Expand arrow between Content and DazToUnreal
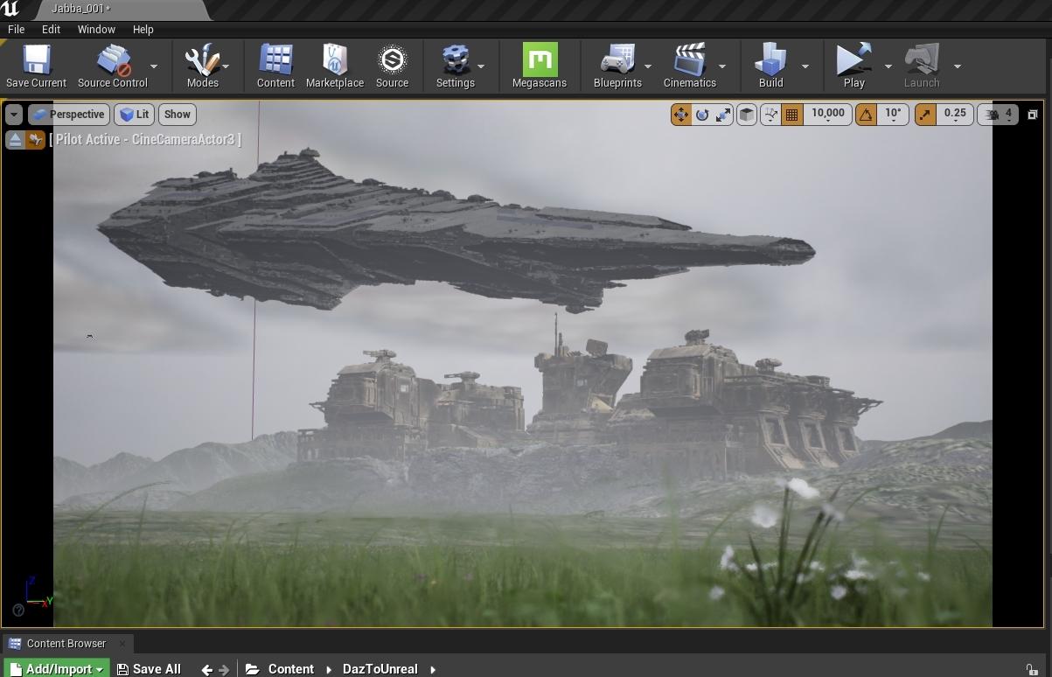Image resolution: width=1052 pixels, height=677 pixels. (x=329, y=669)
